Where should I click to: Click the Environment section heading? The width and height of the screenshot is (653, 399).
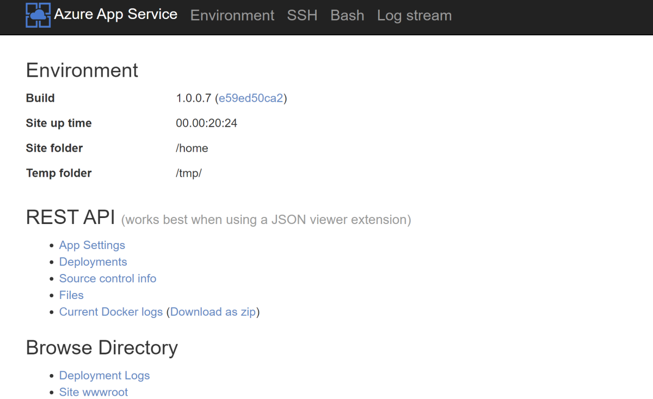coord(82,71)
